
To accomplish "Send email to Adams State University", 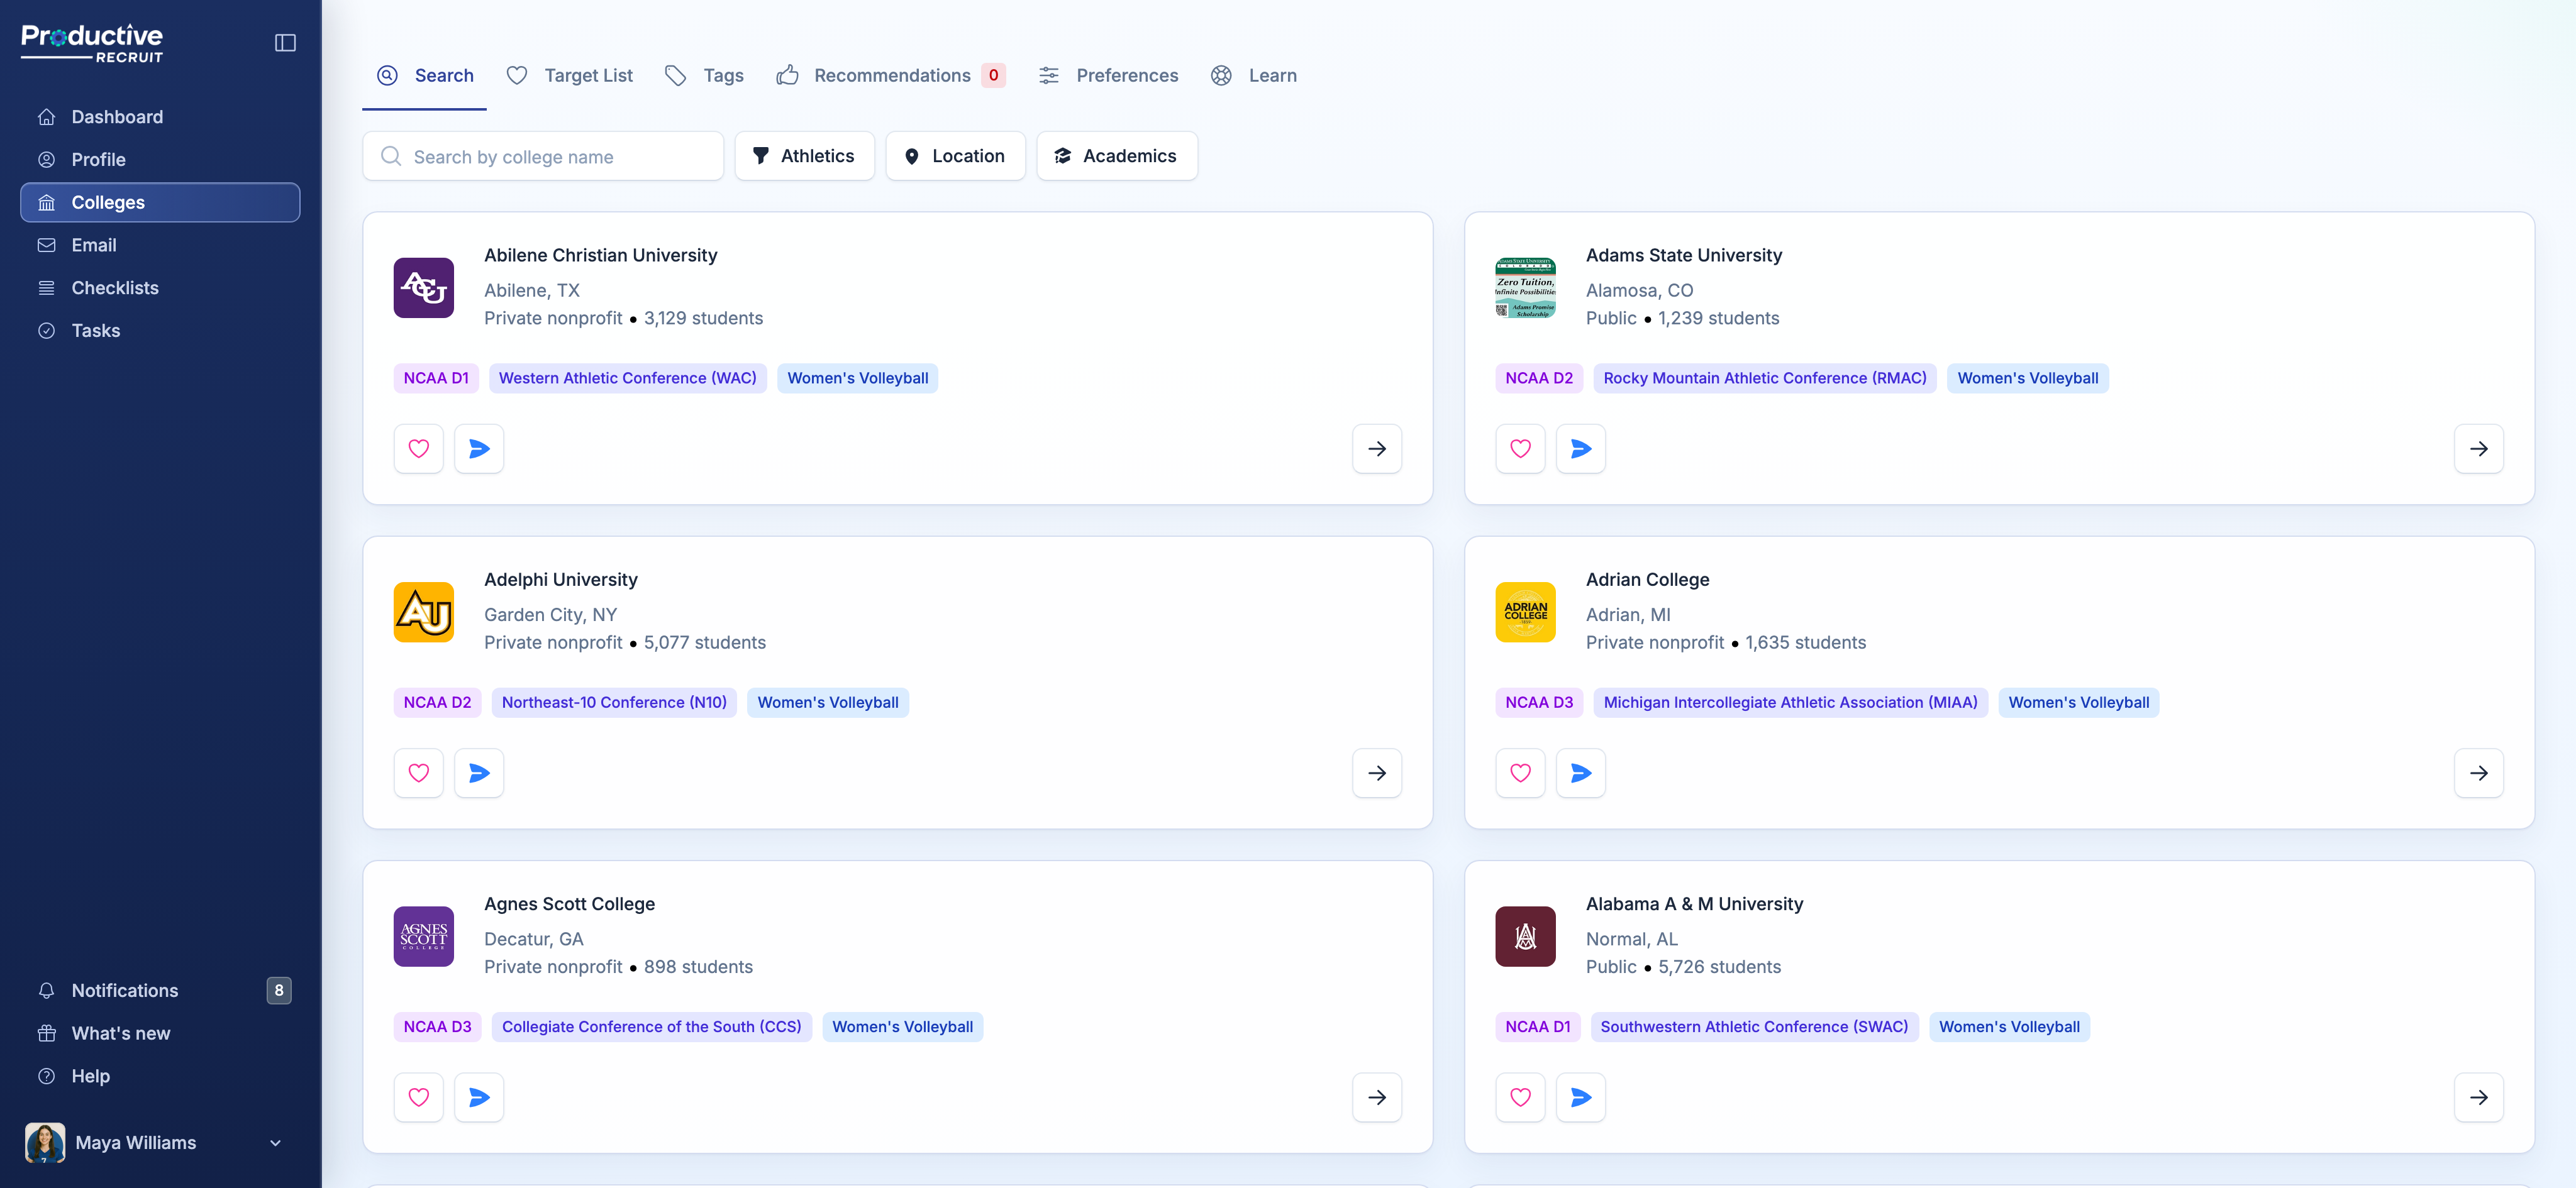I will pos(1581,449).
